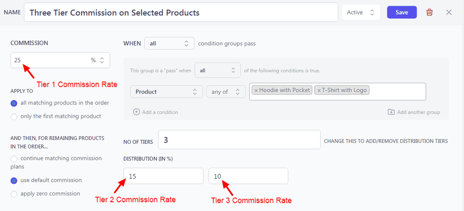Select the use default commission option
Viewport: 464px width, 211px height.
point(14,180)
